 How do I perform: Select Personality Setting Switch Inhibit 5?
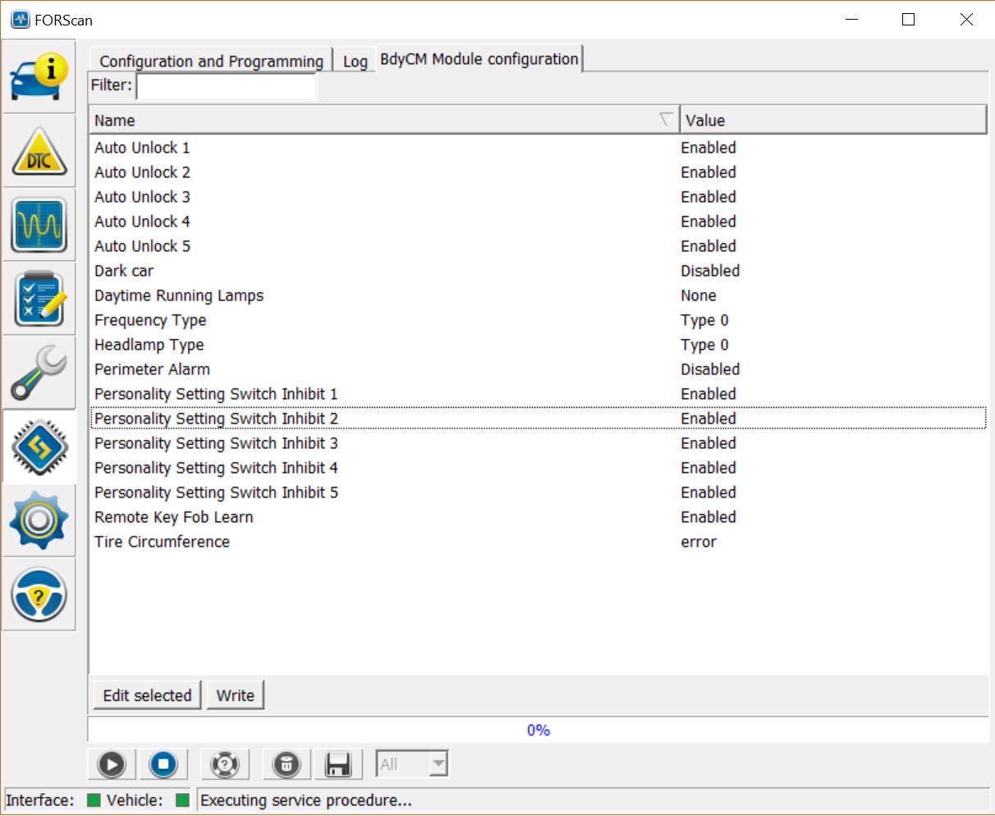[x=539, y=493]
